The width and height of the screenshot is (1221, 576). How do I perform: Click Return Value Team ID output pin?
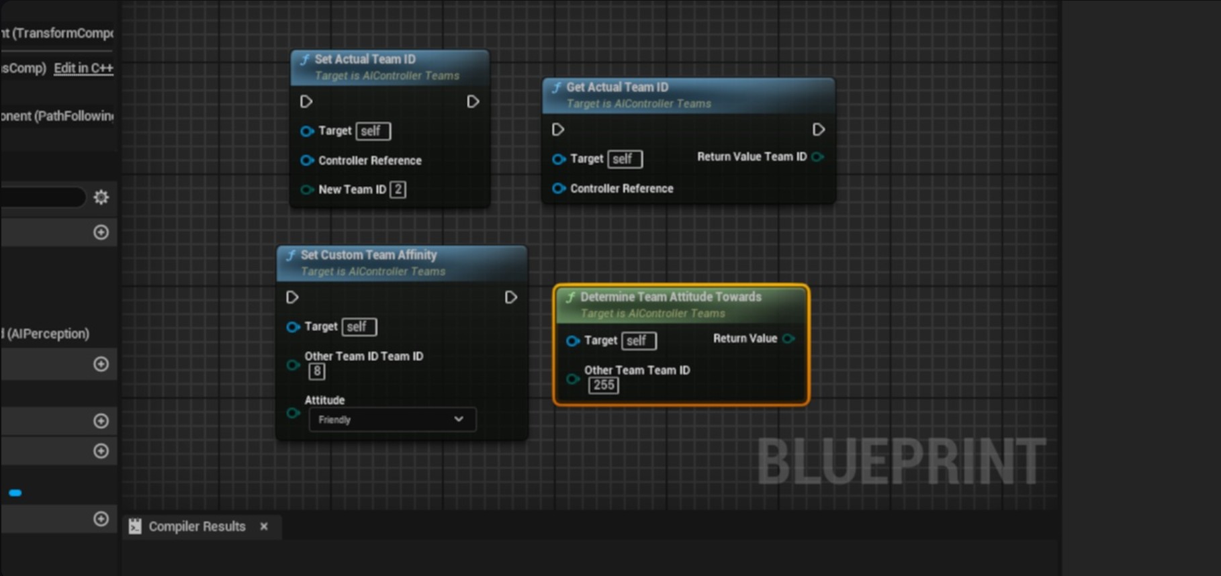point(817,157)
